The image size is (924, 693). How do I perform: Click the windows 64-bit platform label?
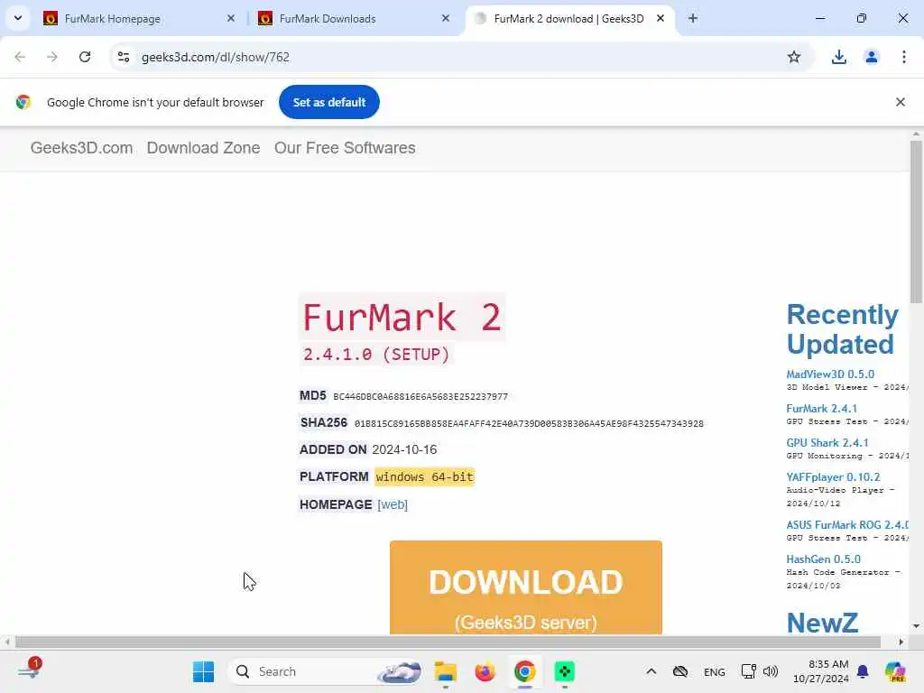pos(424,476)
